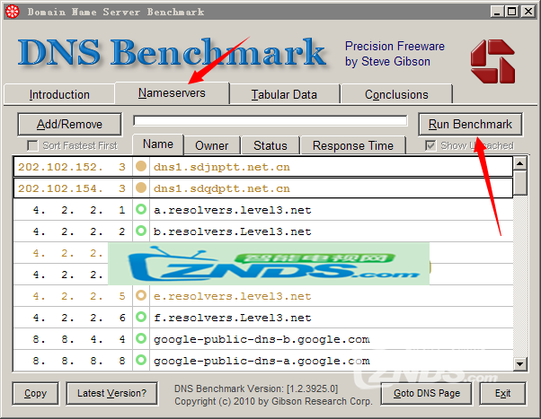Select the 4.2.2.1 IP address entry
The width and height of the screenshot is (541, 419).
(79, 210)
